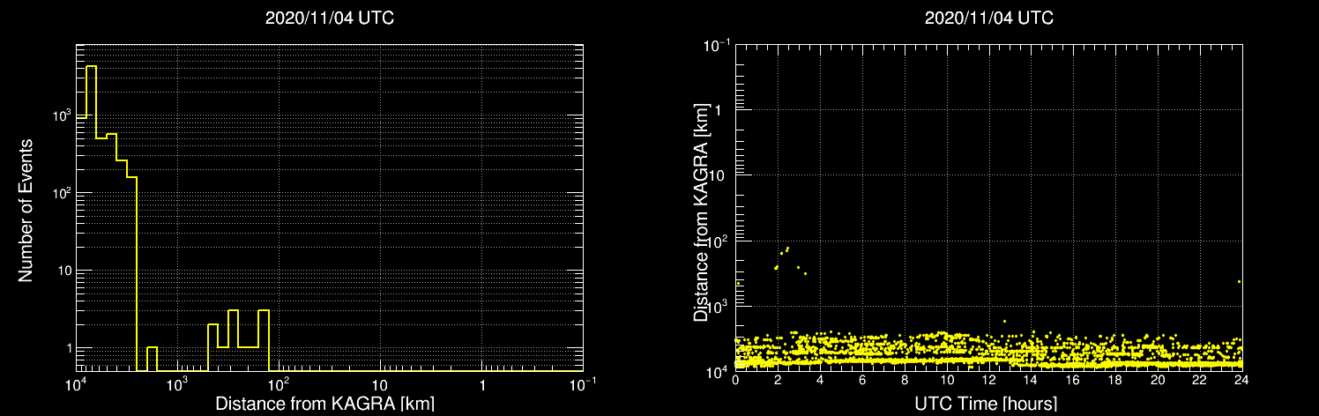Viewport: 1319px width, 416px height.
Task: Click the 10² tick on Number of Events axis
Action: click(60, 192)
